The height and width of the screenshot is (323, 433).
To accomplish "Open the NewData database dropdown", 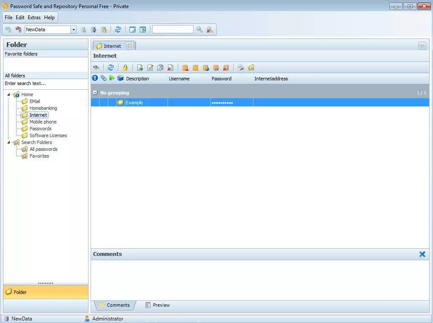I will [x=74, y=29].
